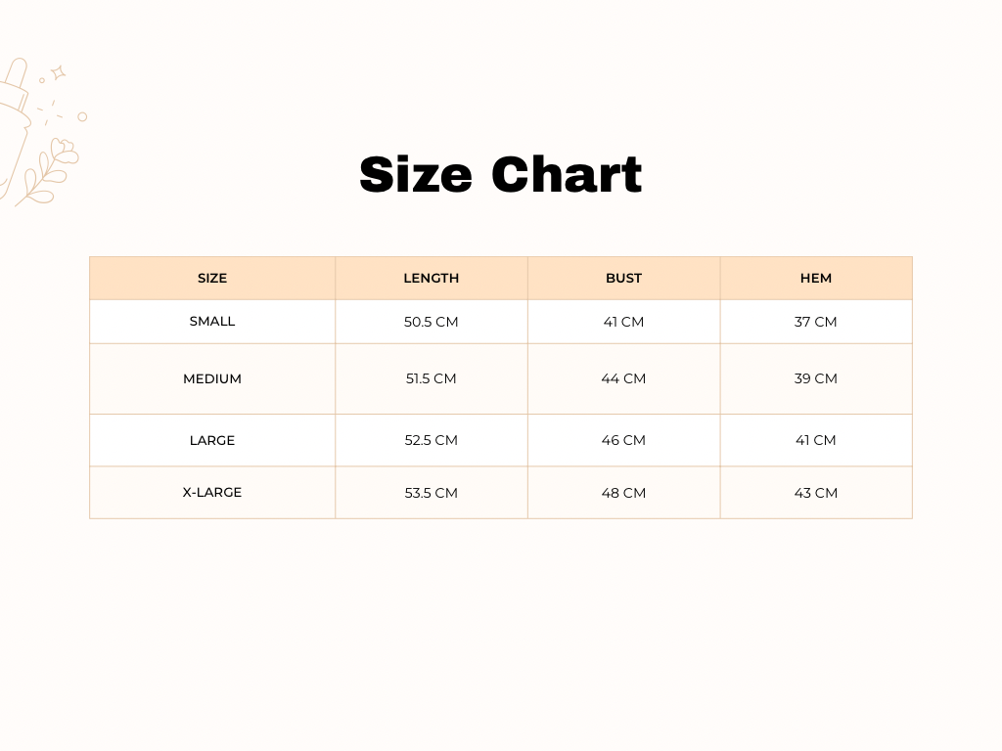
Task: Click the 52.5 CM length cell
Action: coord(432,440)
